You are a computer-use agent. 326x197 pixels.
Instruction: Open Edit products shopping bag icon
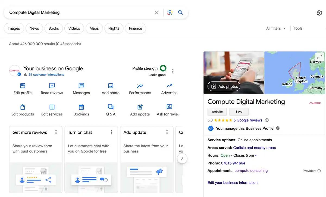[x=23, y=107]
